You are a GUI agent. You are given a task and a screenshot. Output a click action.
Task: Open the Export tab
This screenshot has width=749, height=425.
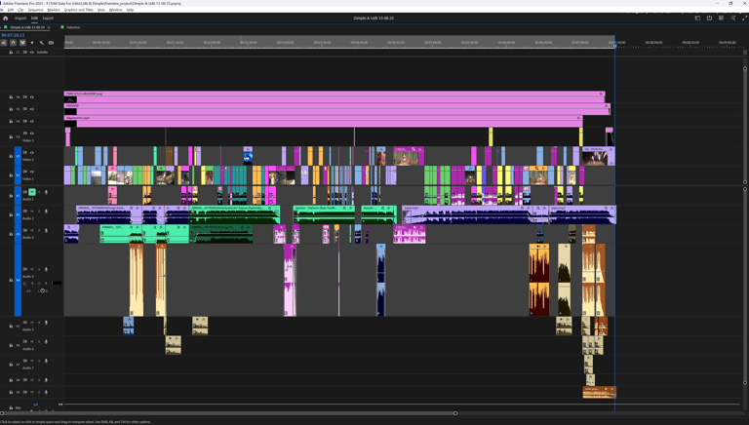pos(48,19)
